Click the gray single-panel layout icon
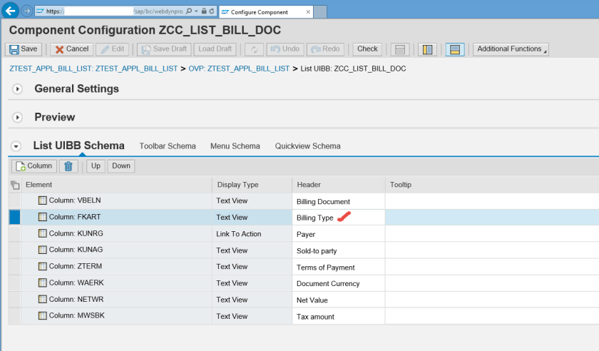 pos(400,50)
